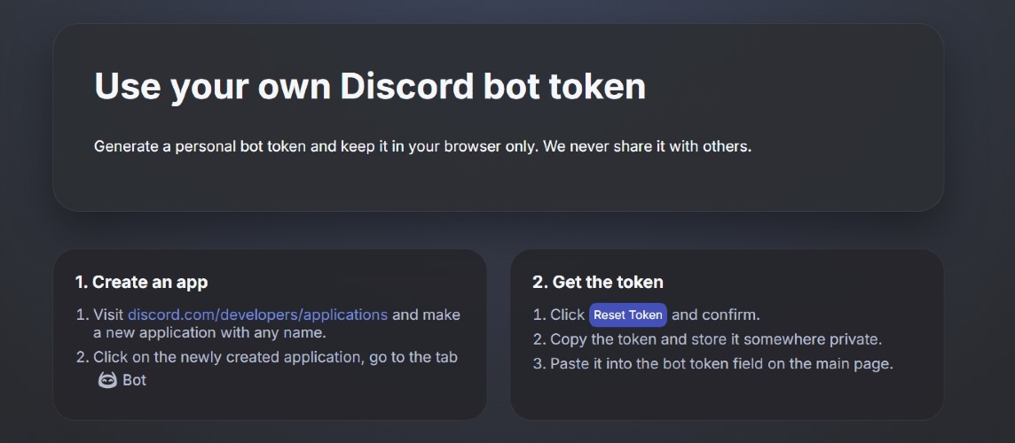
Task: Click the 'and confirm.' text
Action: [x=716, y=315]
